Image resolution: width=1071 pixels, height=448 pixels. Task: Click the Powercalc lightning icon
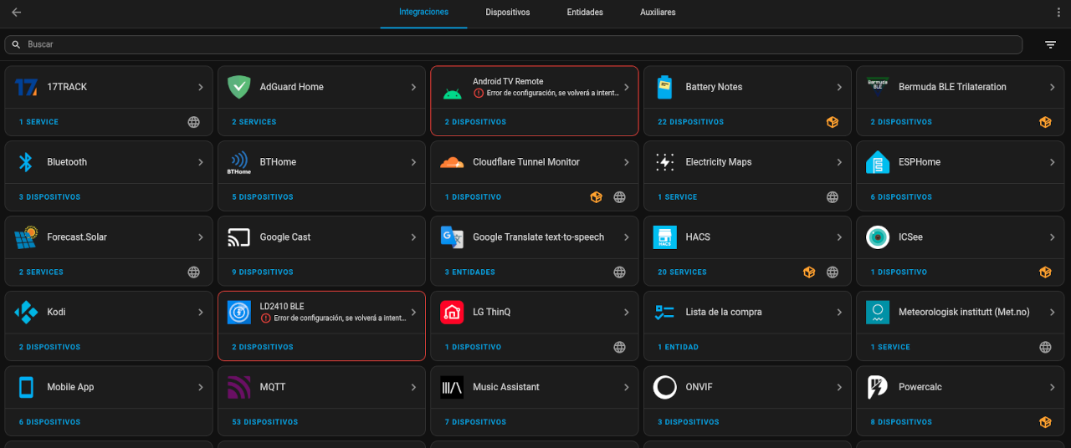point(878,387)
